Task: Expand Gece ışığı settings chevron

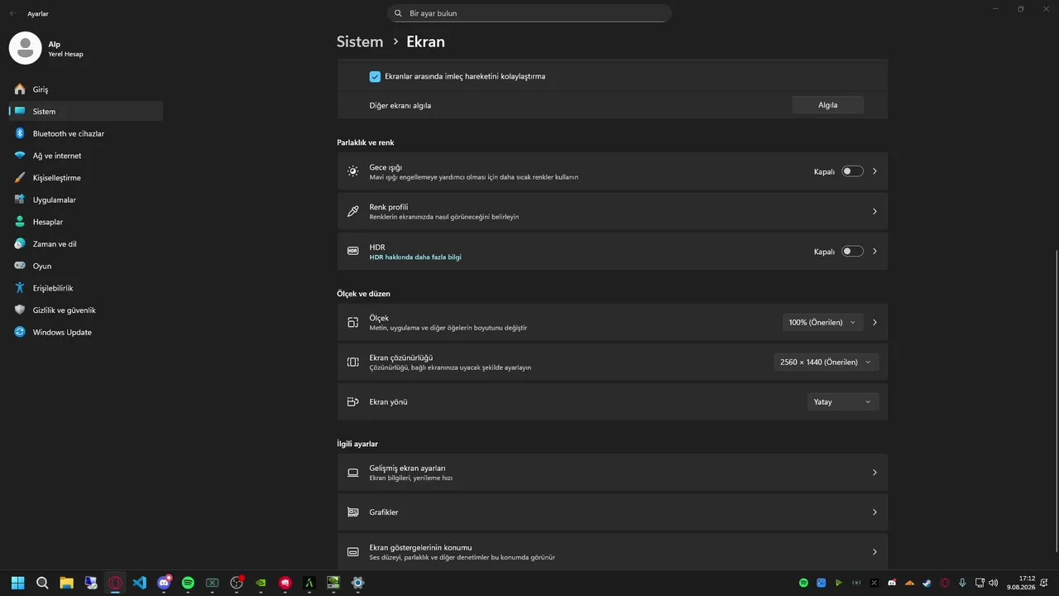Action: click(x=875, y=171)
